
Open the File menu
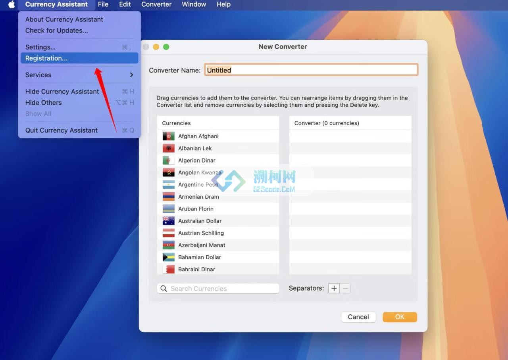103,4
